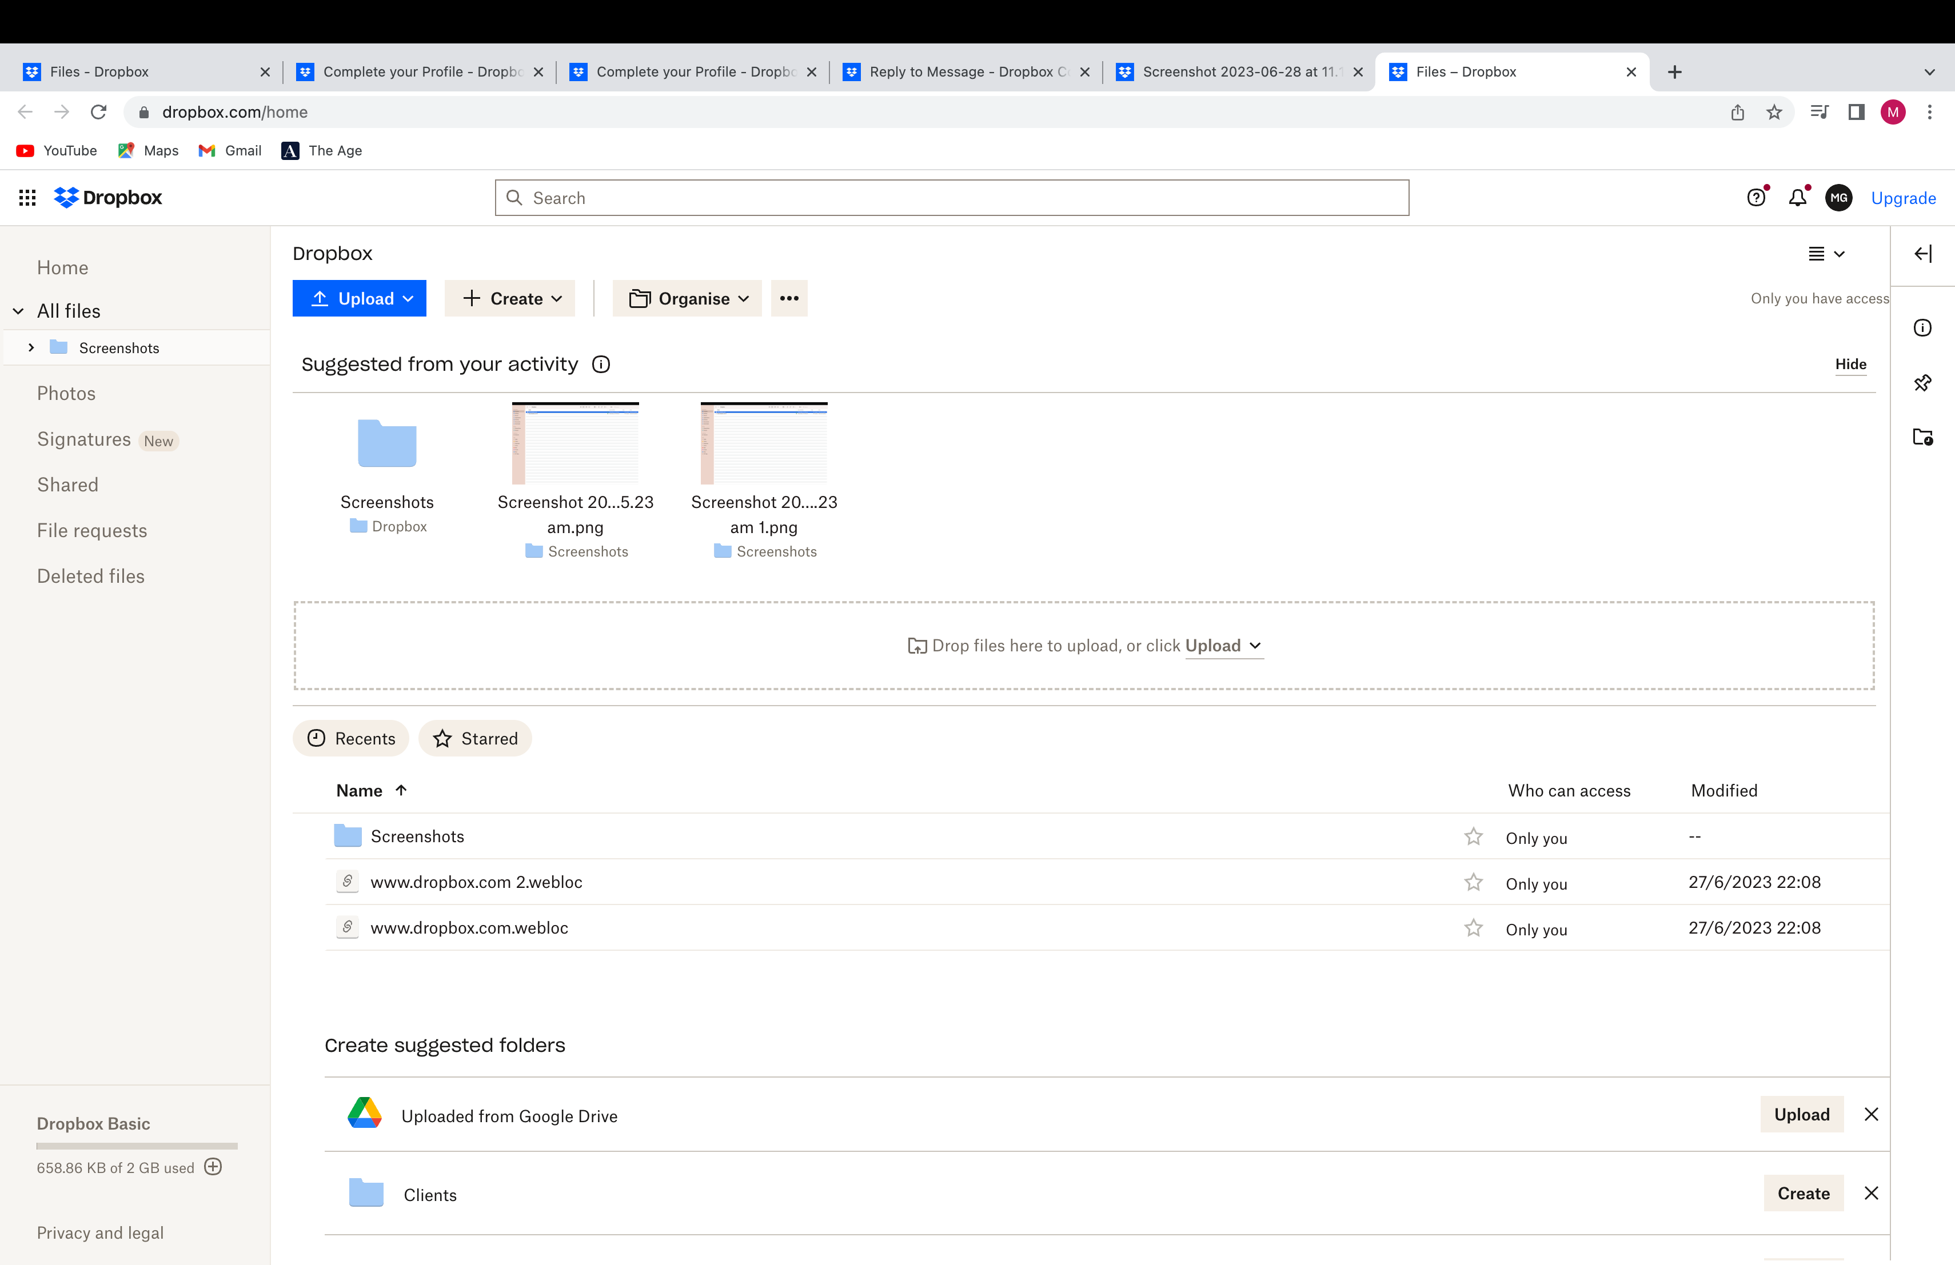The height and width of the screenshot is (1265, 1955).
Task: Open YouTube bookmark
Action: [57, 151]
